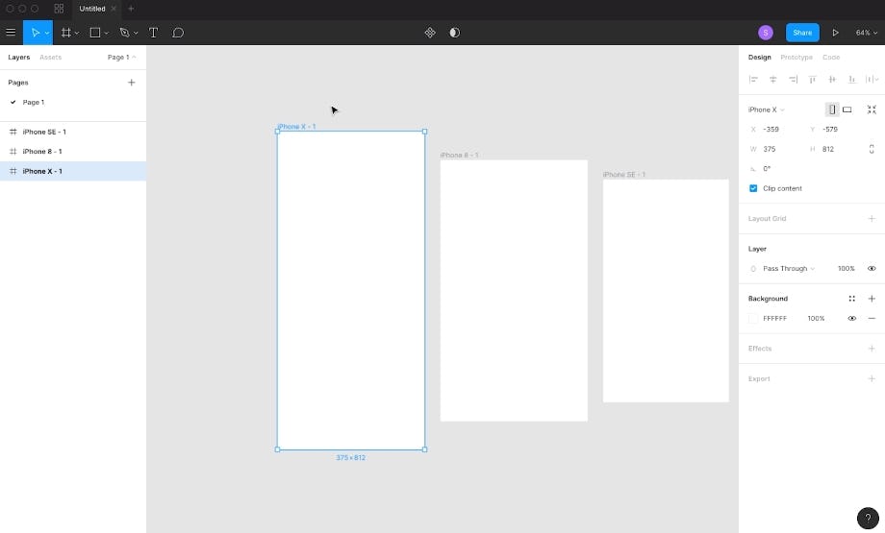
Task: Select the Comment tool
Action: [x=178, y=33]
